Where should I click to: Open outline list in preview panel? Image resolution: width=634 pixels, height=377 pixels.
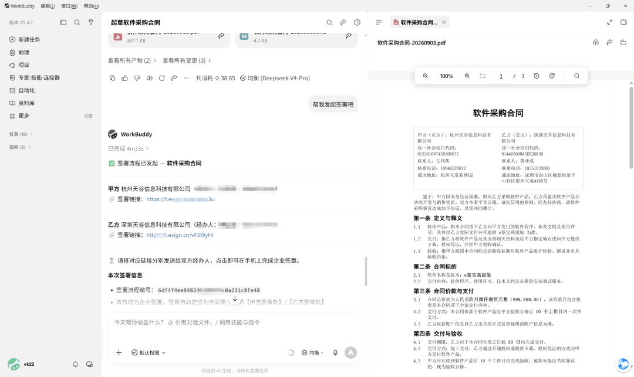coord(379,22)
